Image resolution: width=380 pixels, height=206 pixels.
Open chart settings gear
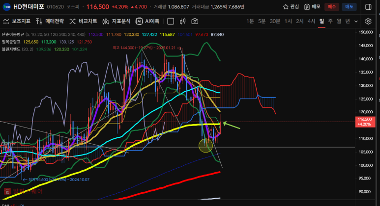coord(368,21)
